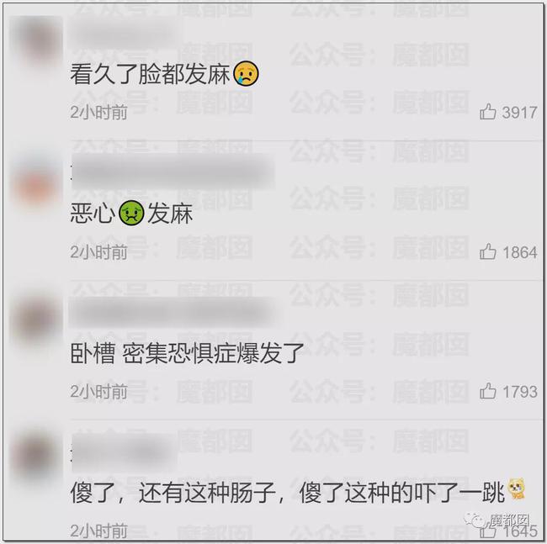Open blurred username above 恶心发麻 comment
Screen dimensions: 547x544
click(x=173, y=172)
